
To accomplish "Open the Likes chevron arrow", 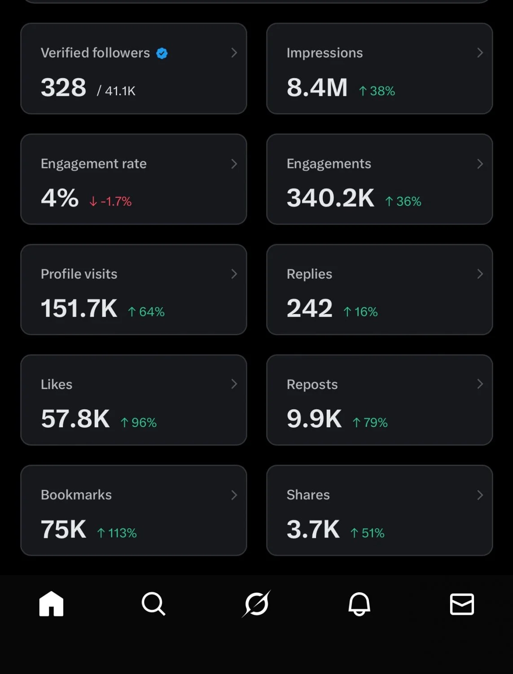I will (x=234, y=384).
